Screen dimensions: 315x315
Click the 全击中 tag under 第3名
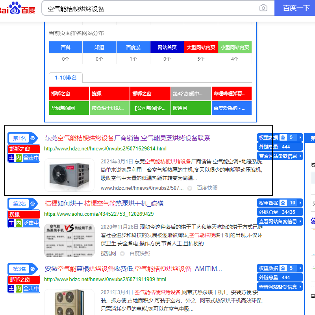tap(31, 288)
